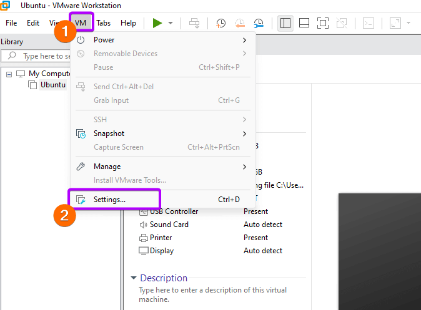The width and height of the screenshot is (421, 310).
Task: Click the Printer Present value
Action: click(x=255, y=238)
